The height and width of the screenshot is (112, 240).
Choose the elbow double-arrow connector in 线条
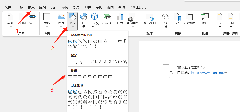[x=95, y=62]
